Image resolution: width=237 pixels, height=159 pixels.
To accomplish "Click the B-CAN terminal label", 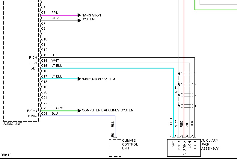I will [32, 111].
